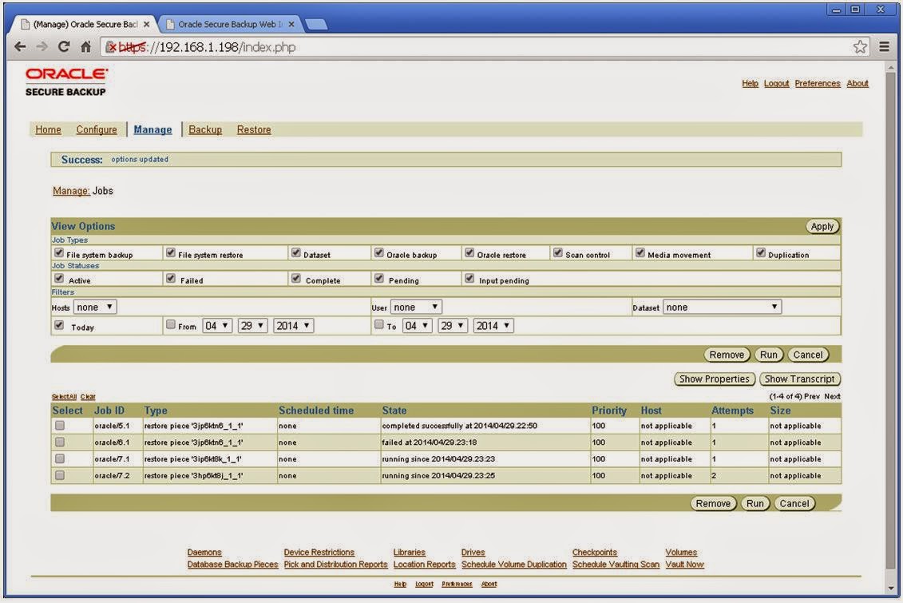Close the (Manage) Oracle Secure Backup tab

[x=146, y=24]
